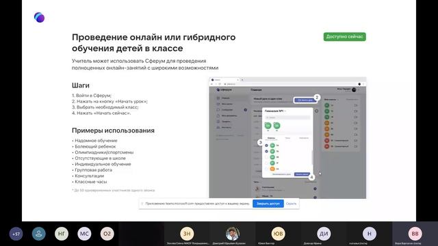
Task: Select the first tab in class picker popup
Action: tap(271, 138)
